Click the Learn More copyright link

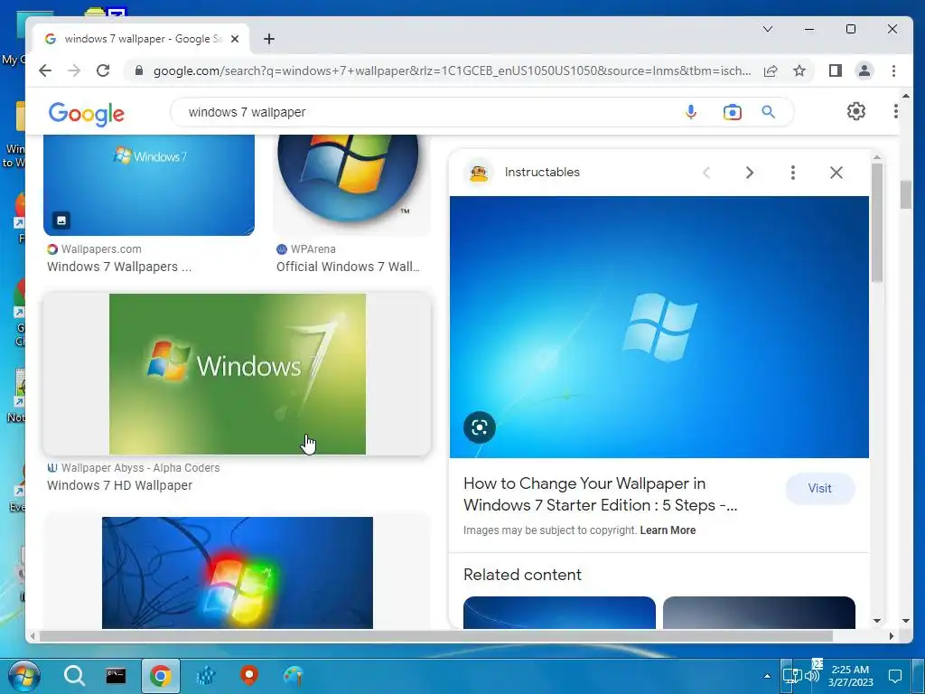point(668,530)
